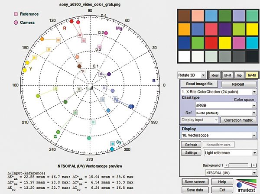This screenshot has width=260, height=194.
Task: Click the Save screen button
Action: click(x=195, y=182)
